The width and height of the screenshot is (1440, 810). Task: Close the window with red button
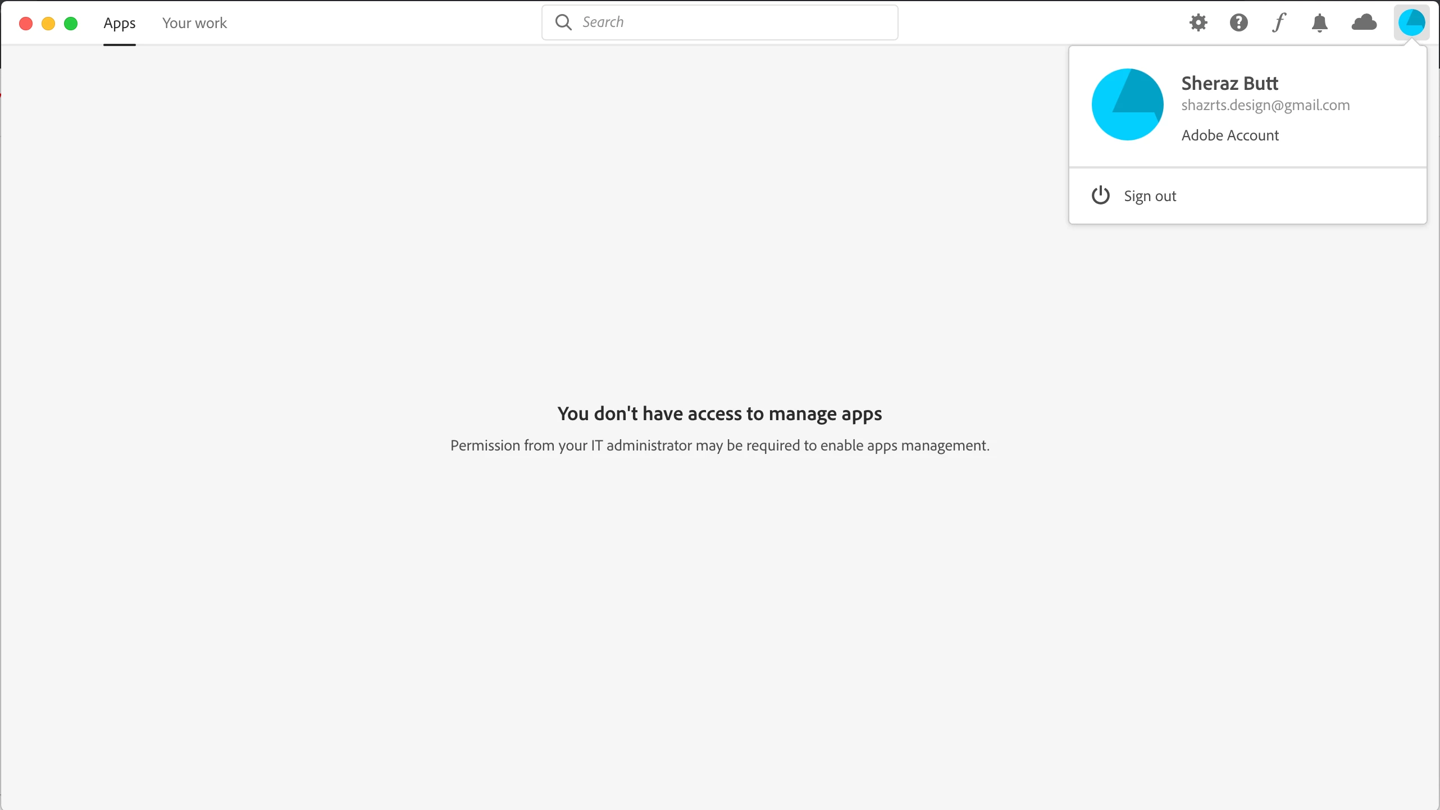click(26, 23)
